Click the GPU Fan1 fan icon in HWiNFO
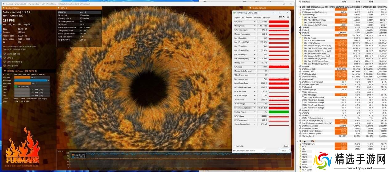389x172 pixels. click(x=299, y=28)
